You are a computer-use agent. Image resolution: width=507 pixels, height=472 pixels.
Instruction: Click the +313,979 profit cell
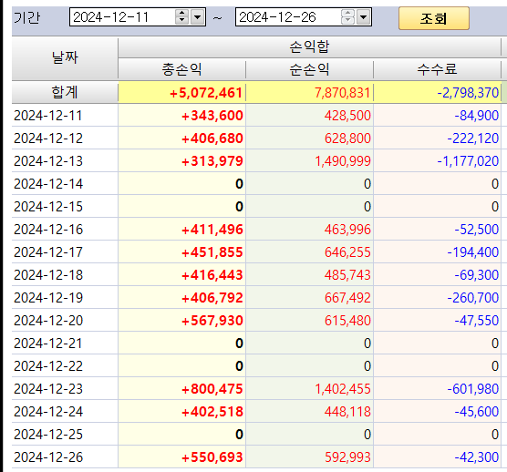coord(182,161)
